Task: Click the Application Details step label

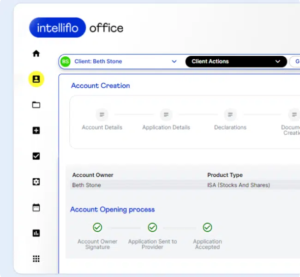Action: click(166, 127)
